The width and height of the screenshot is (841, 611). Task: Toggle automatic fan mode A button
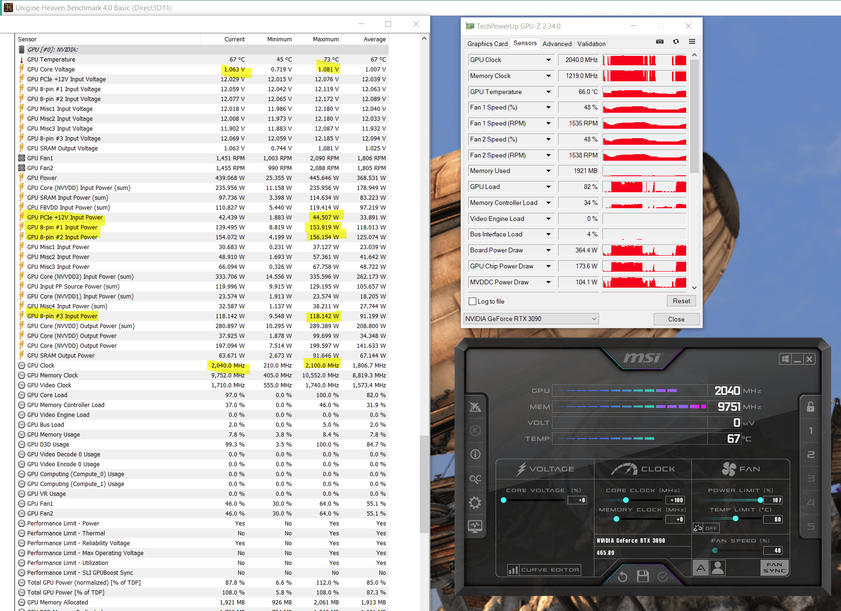click(x=701, y=568)
